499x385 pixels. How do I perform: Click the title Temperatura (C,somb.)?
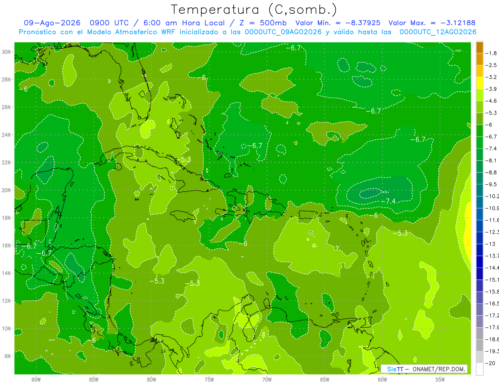click(254, 10)
